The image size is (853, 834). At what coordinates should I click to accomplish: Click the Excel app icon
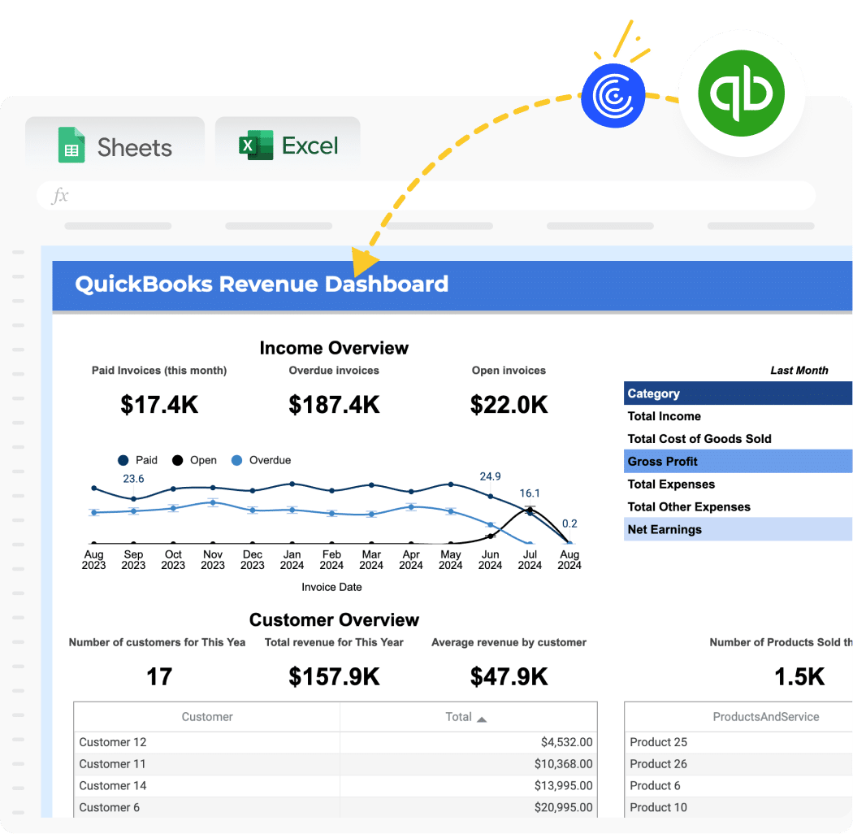click(256, 145)
